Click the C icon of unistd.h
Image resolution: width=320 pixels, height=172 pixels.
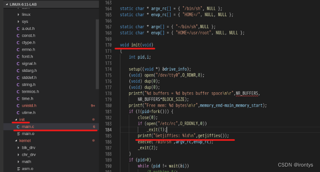point(18,106)
